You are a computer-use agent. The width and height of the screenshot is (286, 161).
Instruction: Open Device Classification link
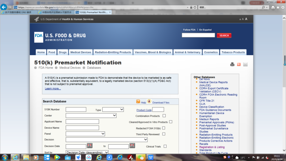[x=212, y=107]
